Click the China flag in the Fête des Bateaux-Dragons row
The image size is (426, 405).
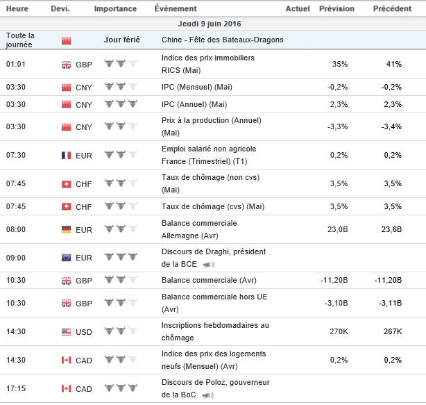[67, 40]
